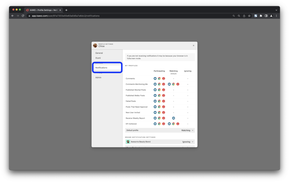The image size is (289, 182).
Task: Click Chrome icon in Watching for KPI Achieved
Action: point(174,124)
